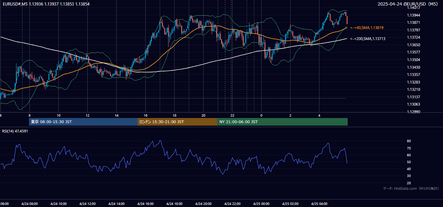Click price axis value 1.13724
The image size is (443, 207).
point(413,37)
